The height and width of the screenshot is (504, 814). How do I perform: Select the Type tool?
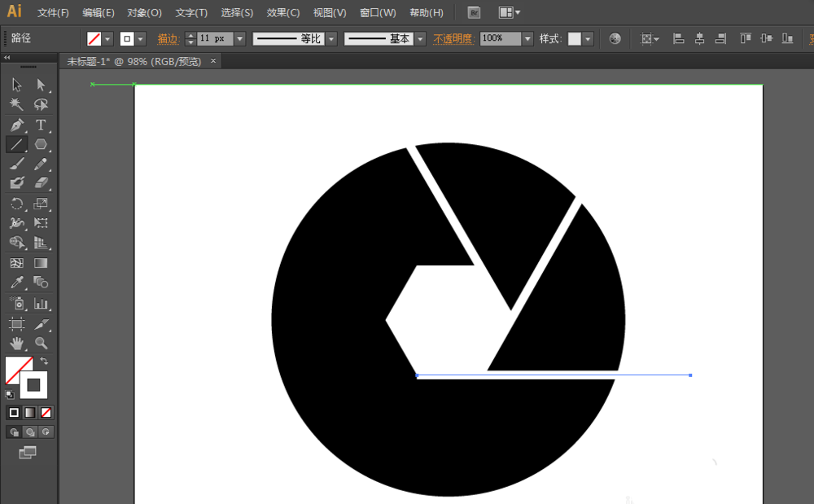(42, 125)
